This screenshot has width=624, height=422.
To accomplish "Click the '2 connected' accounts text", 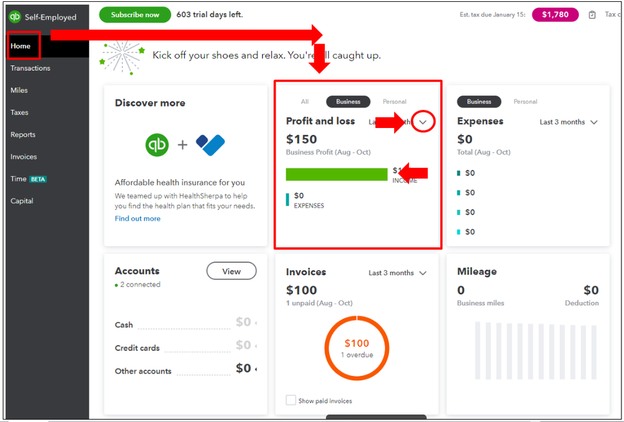I will [140, 285].
